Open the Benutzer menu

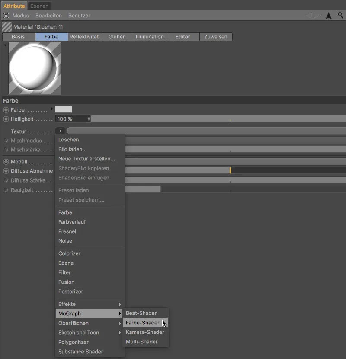pyautogui.click(x=79, y=16)
